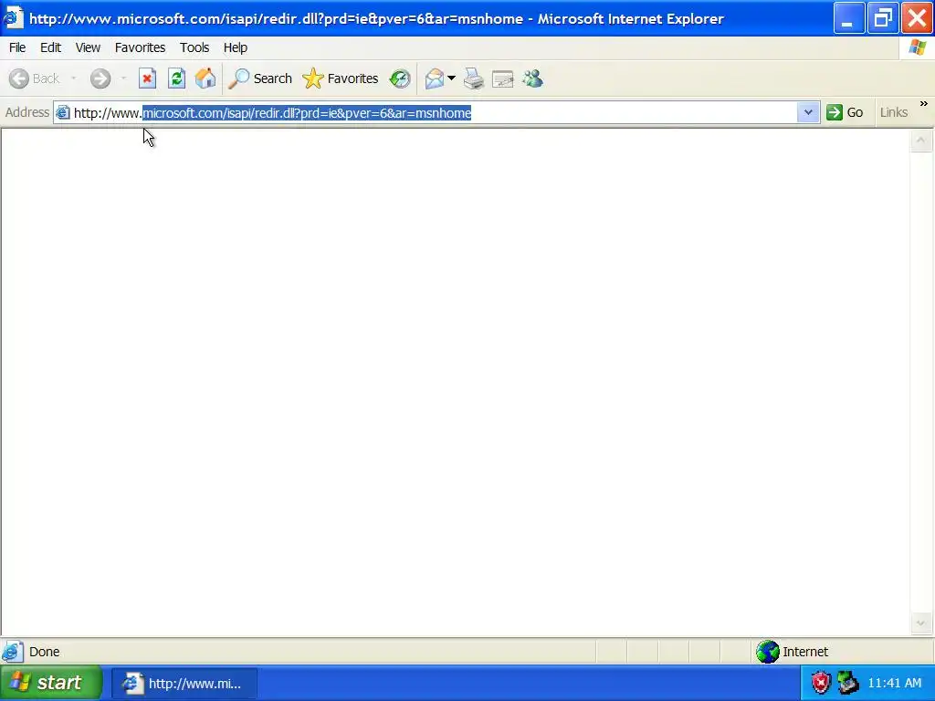Viewport: 935px width, 701px height.
Task: Click the Go button
Action: coord(845,112)
